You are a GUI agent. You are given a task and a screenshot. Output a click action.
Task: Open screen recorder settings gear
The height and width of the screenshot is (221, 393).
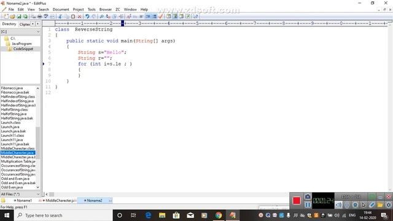pos(389,205)
